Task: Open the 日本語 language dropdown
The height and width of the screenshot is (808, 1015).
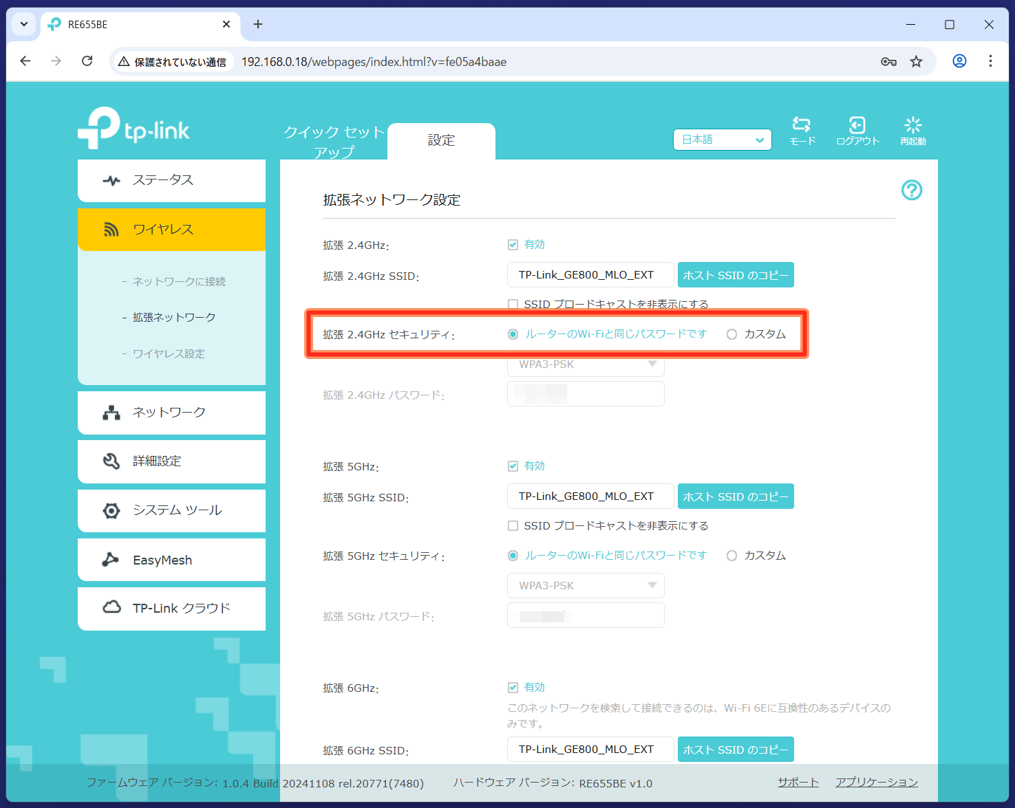Action: (722, 140)
